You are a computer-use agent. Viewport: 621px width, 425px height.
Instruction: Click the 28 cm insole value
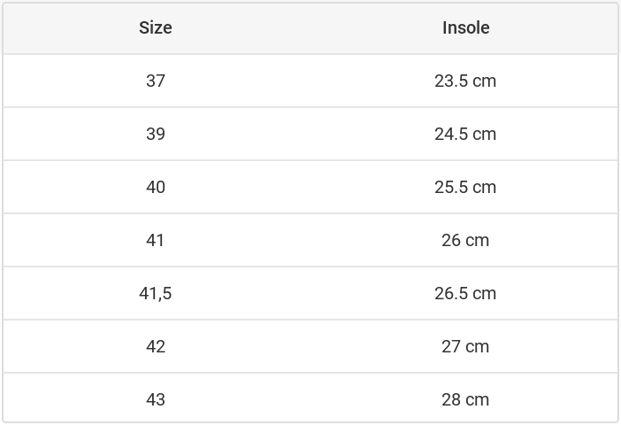point(465,399)
